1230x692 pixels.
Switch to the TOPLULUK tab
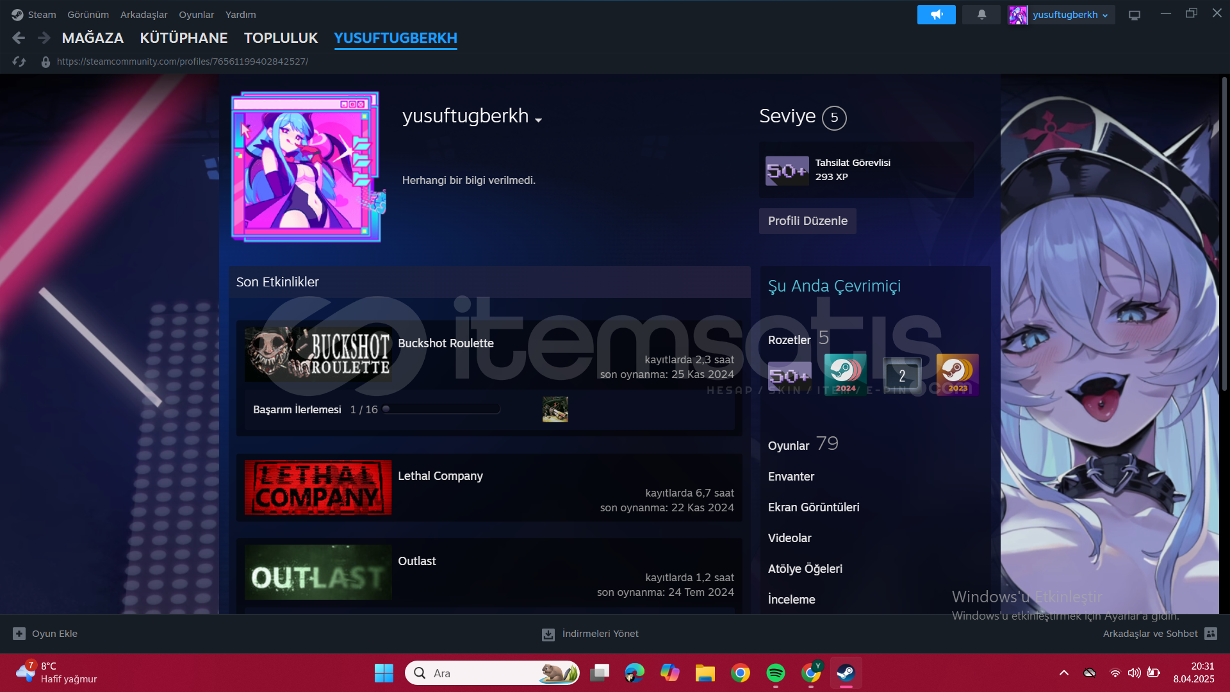pyautogui.click(x=281, y=38)
